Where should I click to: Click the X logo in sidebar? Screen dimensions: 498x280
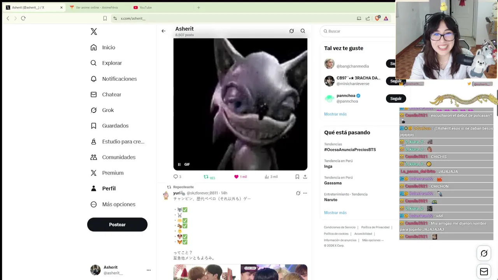coord(94,31)
